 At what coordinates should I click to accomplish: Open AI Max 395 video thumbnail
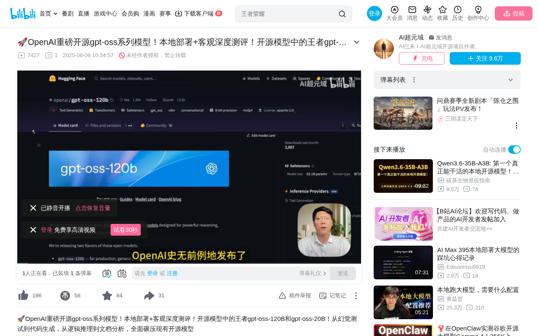click(x=403, y=262)
